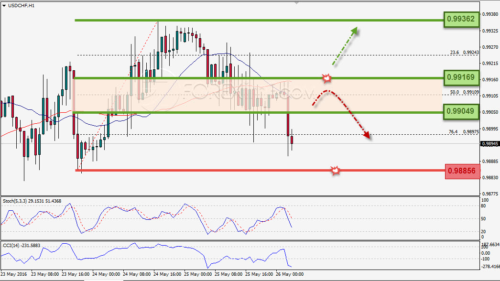Image resolution: width=500 pixels, height=281 pixels.
Task: Select the 24 May 00:00 time label
Action: [106, 274]
